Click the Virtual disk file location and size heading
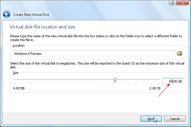The width and height of the screenshot is (191, 127). [x=43, y=27]
